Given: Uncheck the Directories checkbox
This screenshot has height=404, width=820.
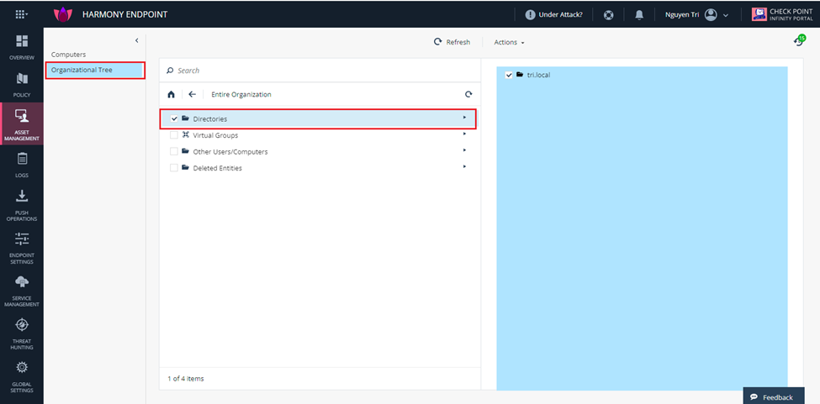Looking at the screenshot, I should click(174, 119).
